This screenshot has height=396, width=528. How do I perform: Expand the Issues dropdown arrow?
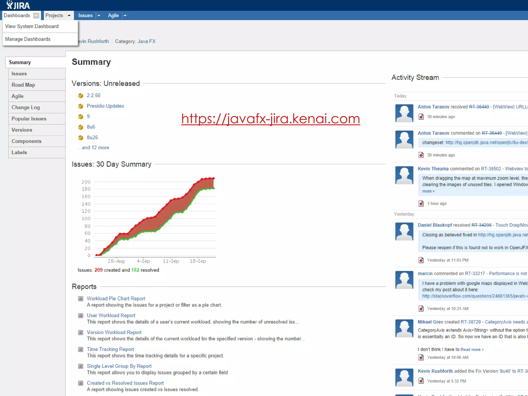pyautogui.click(x=98, y=16)
